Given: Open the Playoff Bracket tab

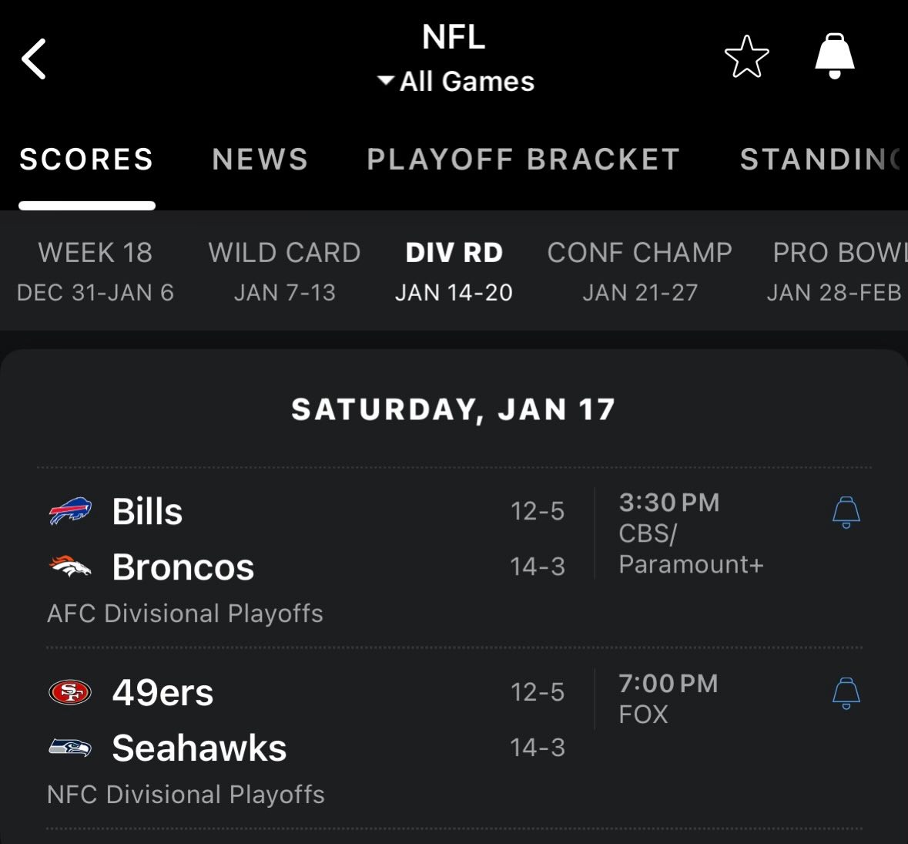Looking at the screenshot, I should click(524, 160).
